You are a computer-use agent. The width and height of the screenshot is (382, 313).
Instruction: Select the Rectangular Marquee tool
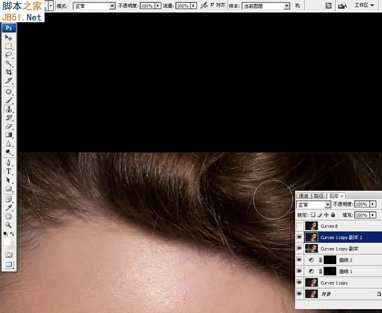pos(8,46)
